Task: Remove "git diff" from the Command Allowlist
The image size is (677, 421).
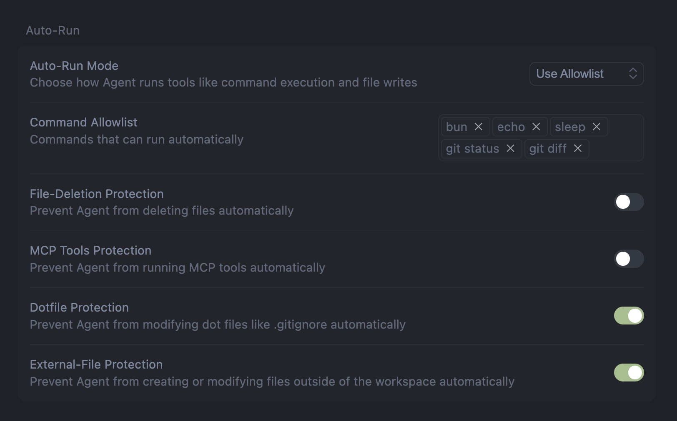Action: click(578, 149)
